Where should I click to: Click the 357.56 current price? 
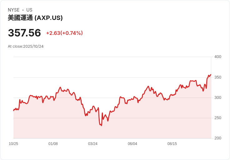click(24, 33)
